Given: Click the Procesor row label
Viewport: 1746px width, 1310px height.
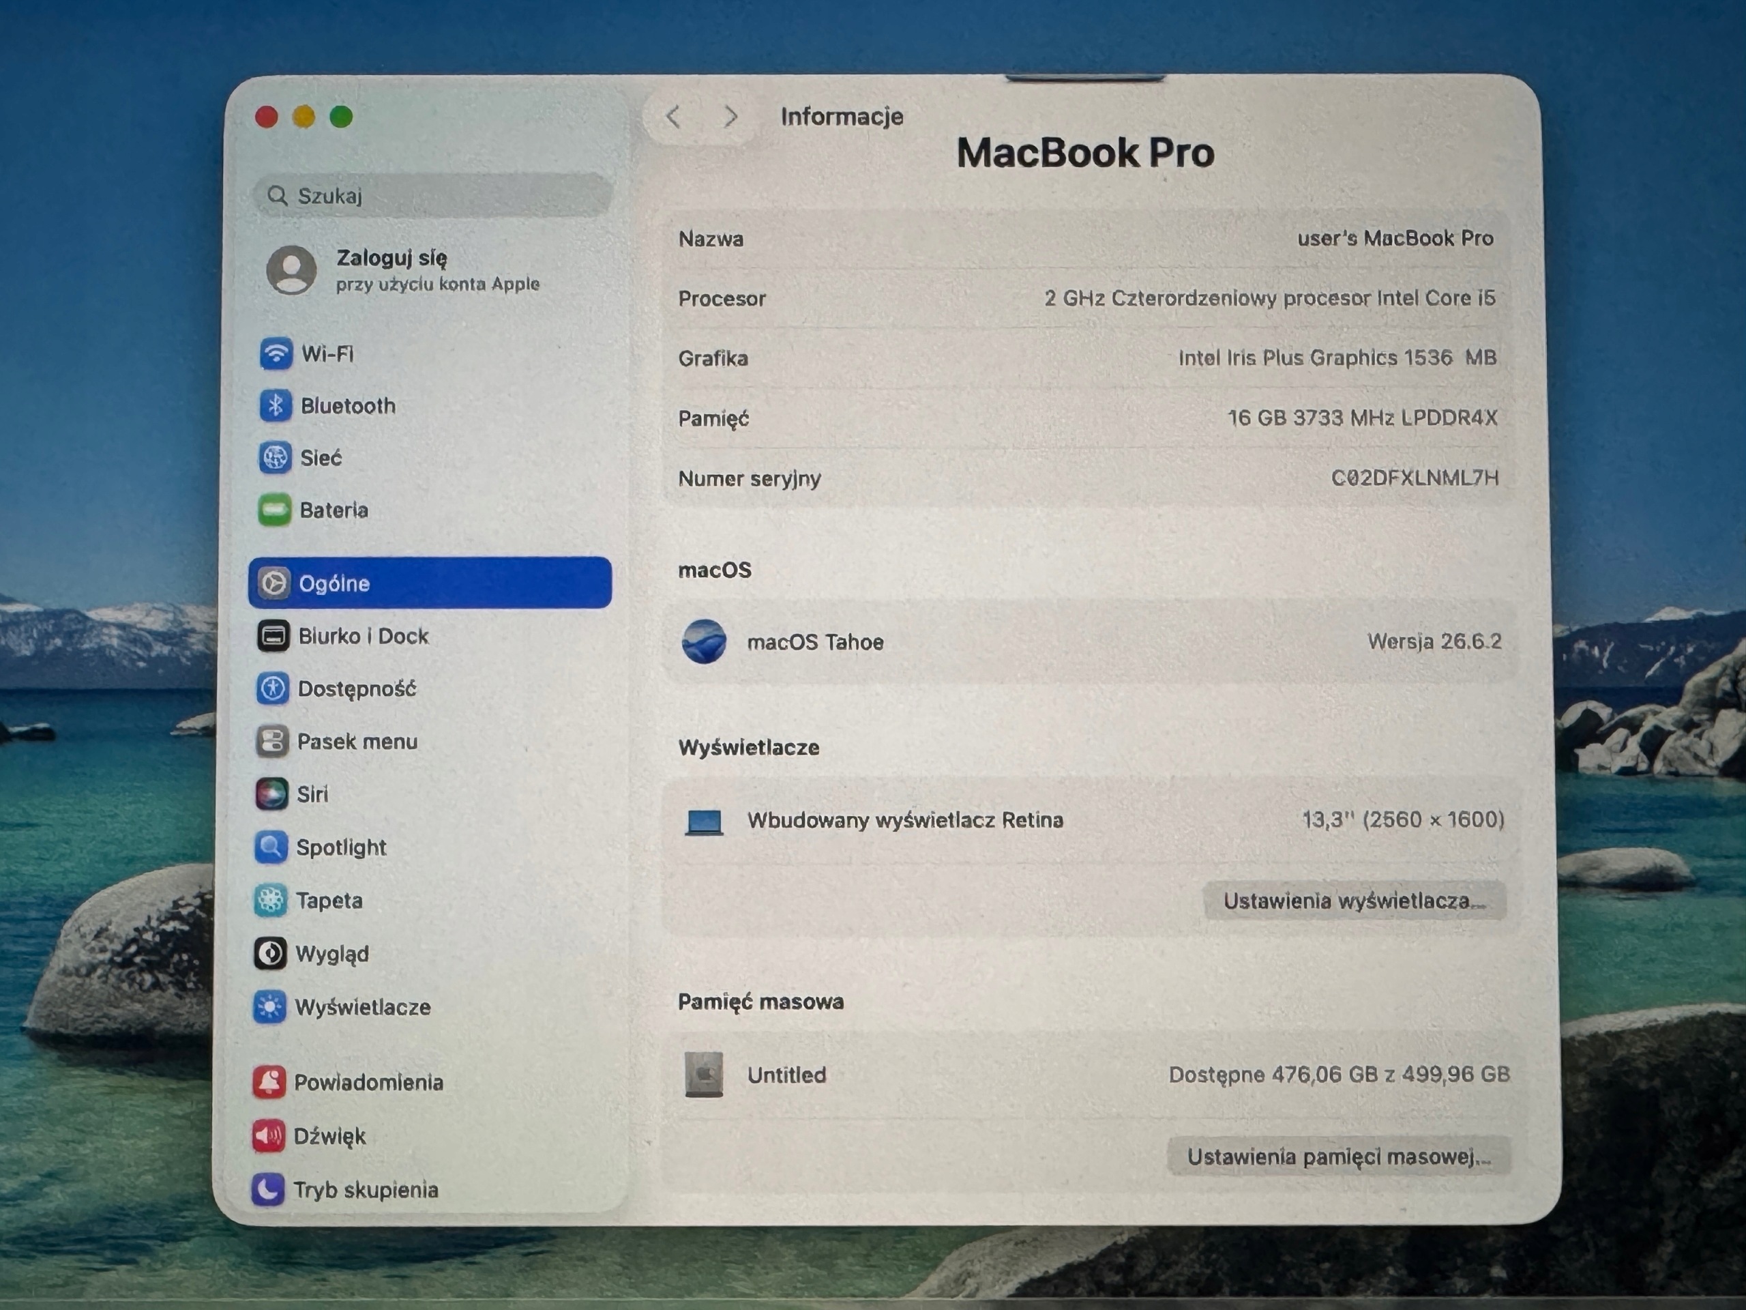Looking at the screenshot, I should click(x=722, y=298).
